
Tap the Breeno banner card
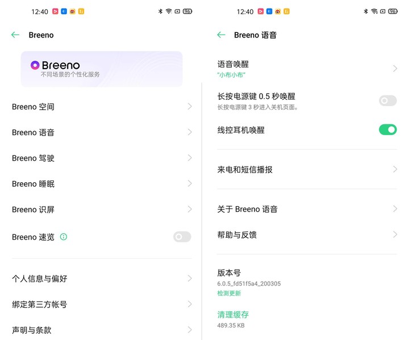[102, 69]
